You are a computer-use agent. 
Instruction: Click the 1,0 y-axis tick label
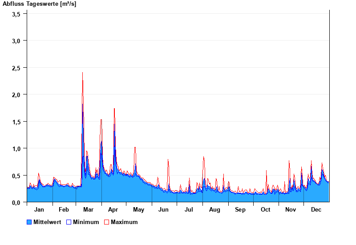[x=16, y=148]
